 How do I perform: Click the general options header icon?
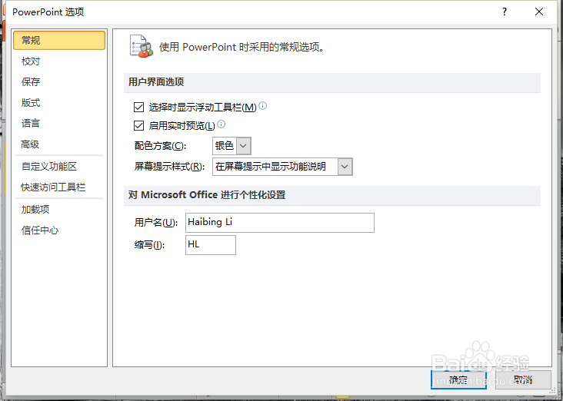[x=141, y=46]
